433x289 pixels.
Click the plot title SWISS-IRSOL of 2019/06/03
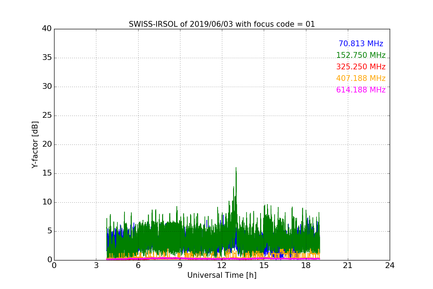222,24
